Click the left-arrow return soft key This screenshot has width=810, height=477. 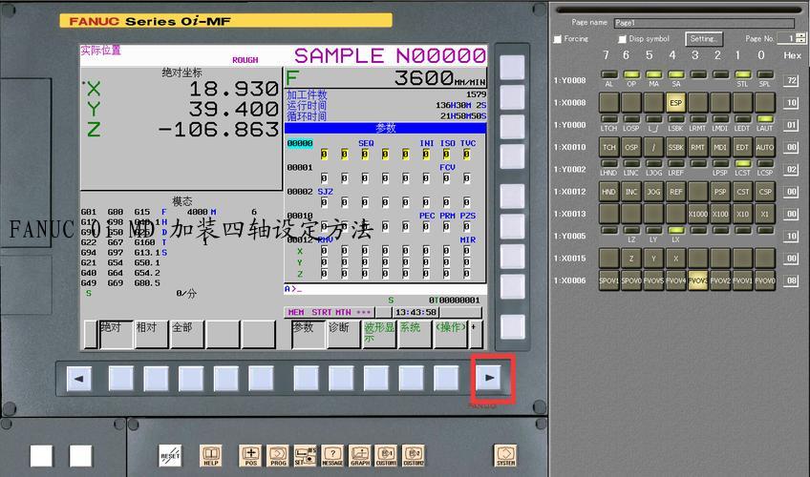[79, 379]
